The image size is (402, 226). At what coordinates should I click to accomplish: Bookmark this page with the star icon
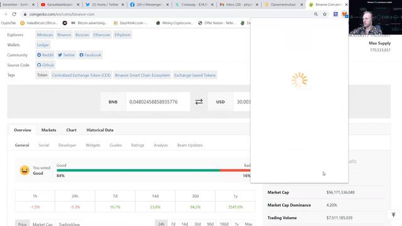[x=325, y=14]
